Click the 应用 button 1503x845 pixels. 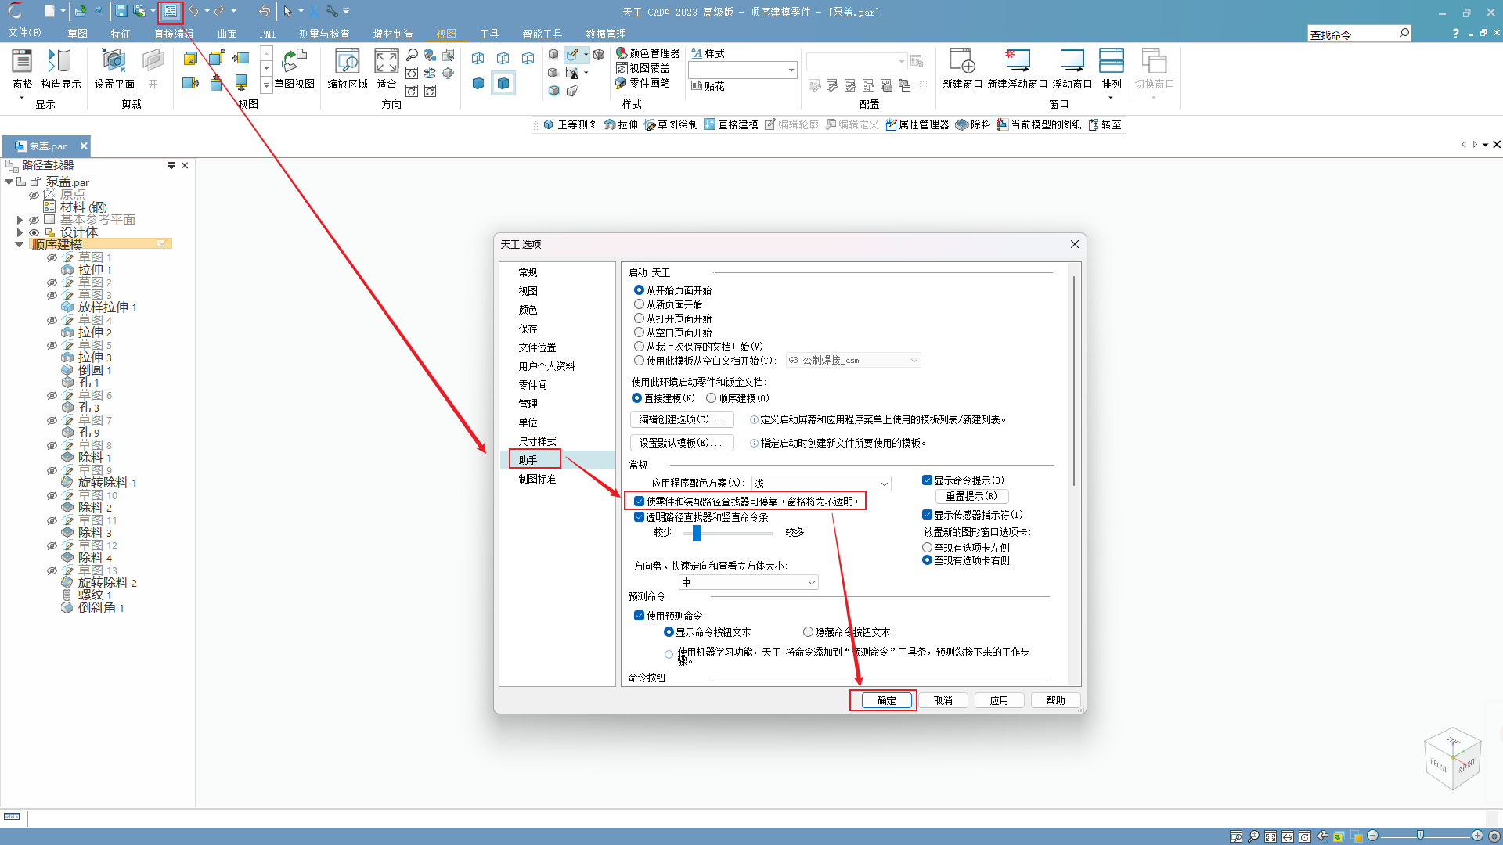(x=999, y=700)
